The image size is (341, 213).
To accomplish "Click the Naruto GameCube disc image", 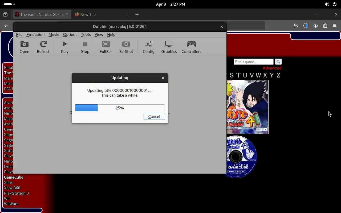I will (242, 157).
